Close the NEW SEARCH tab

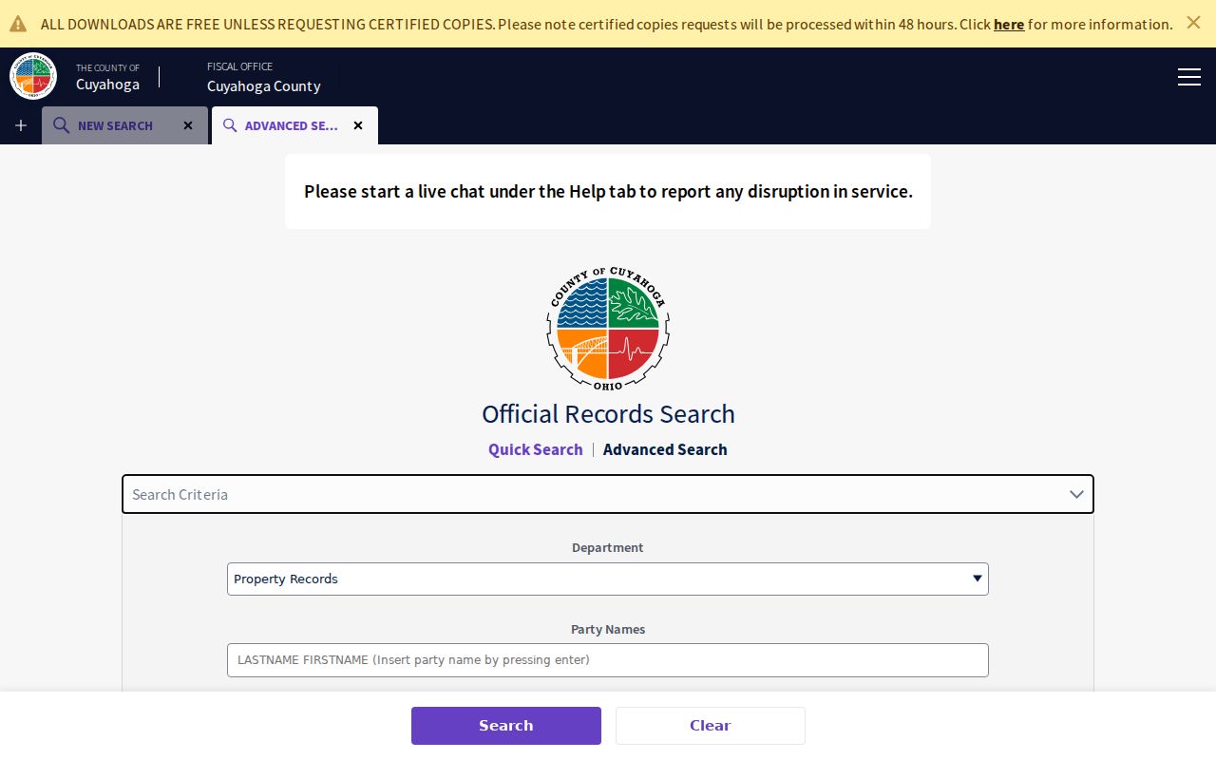(x=188, y=125)
